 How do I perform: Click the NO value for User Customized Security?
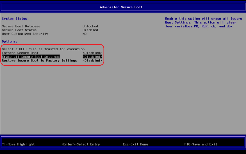(85, 34)
